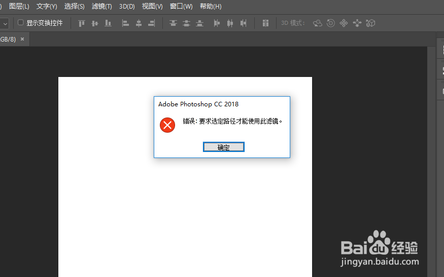This screenshot has width=444, height=277.
Task: Distribute top edges icon
Action: [x=173, y=23]
